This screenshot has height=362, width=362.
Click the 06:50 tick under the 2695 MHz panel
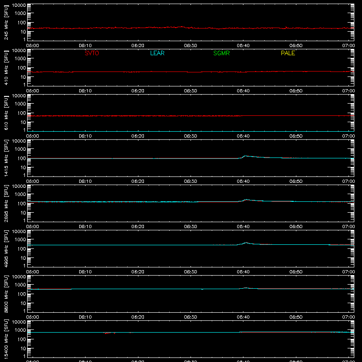[x=296, y=227]
